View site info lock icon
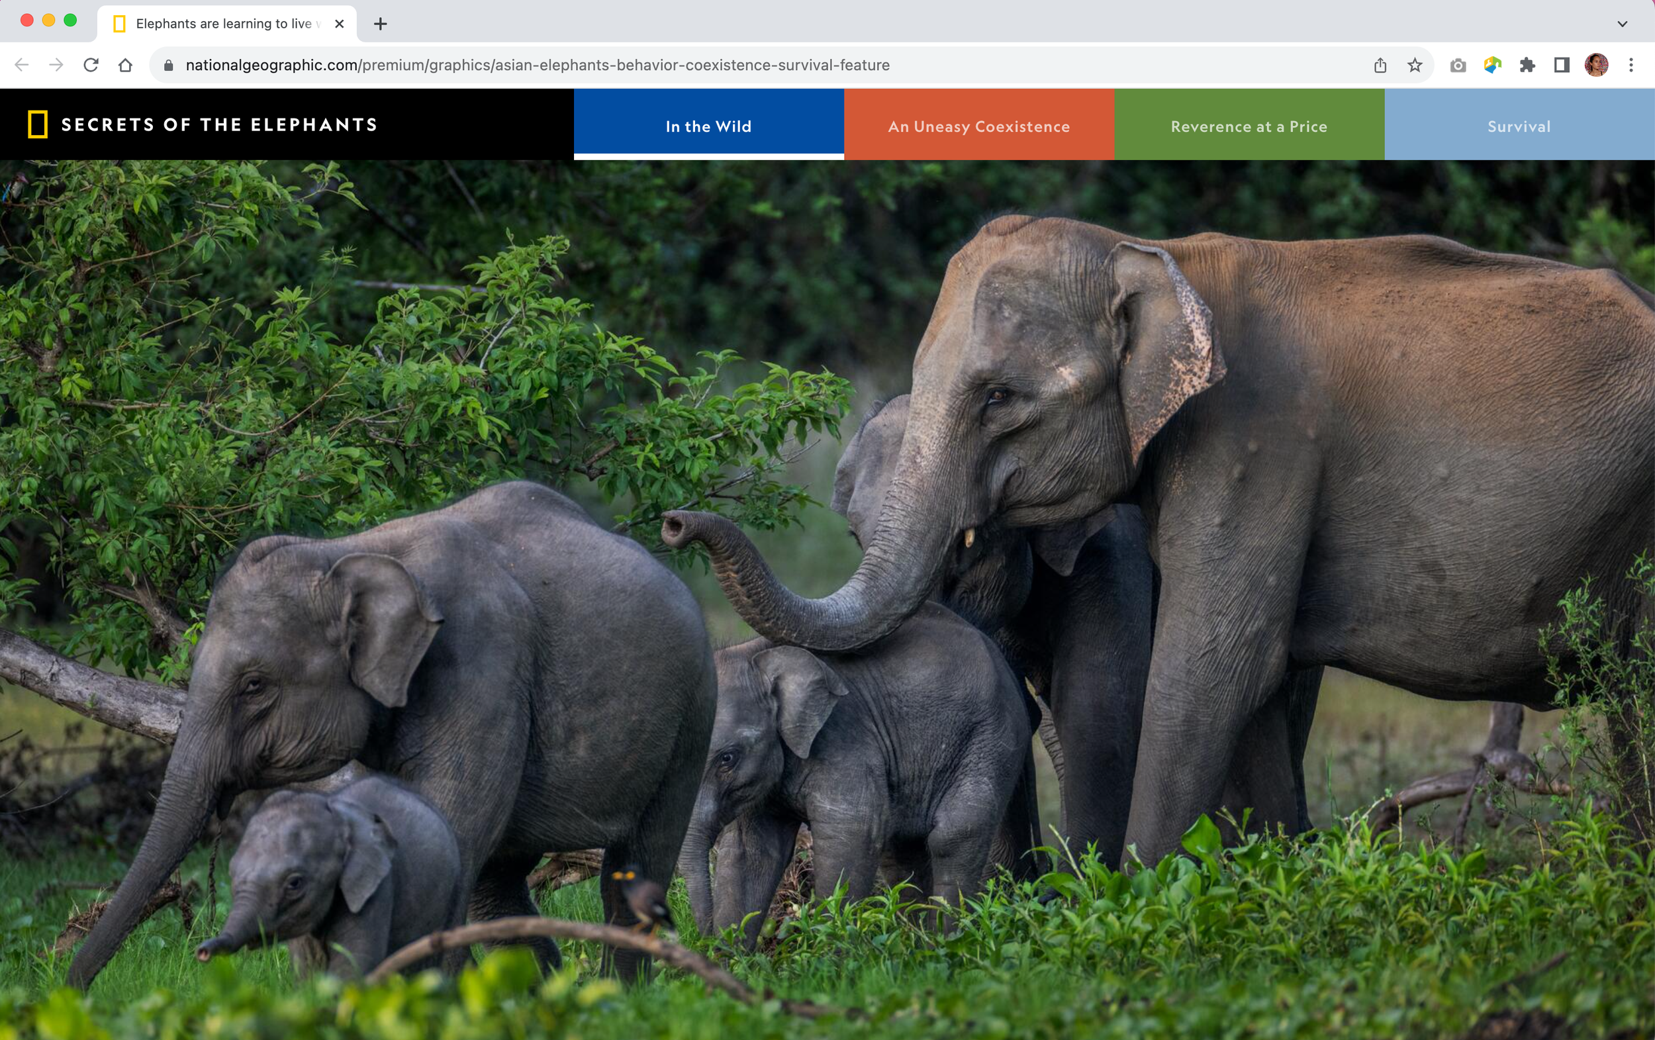Image resolution: width=1655 pixels, height=1040 pixels. coord(168,66)
